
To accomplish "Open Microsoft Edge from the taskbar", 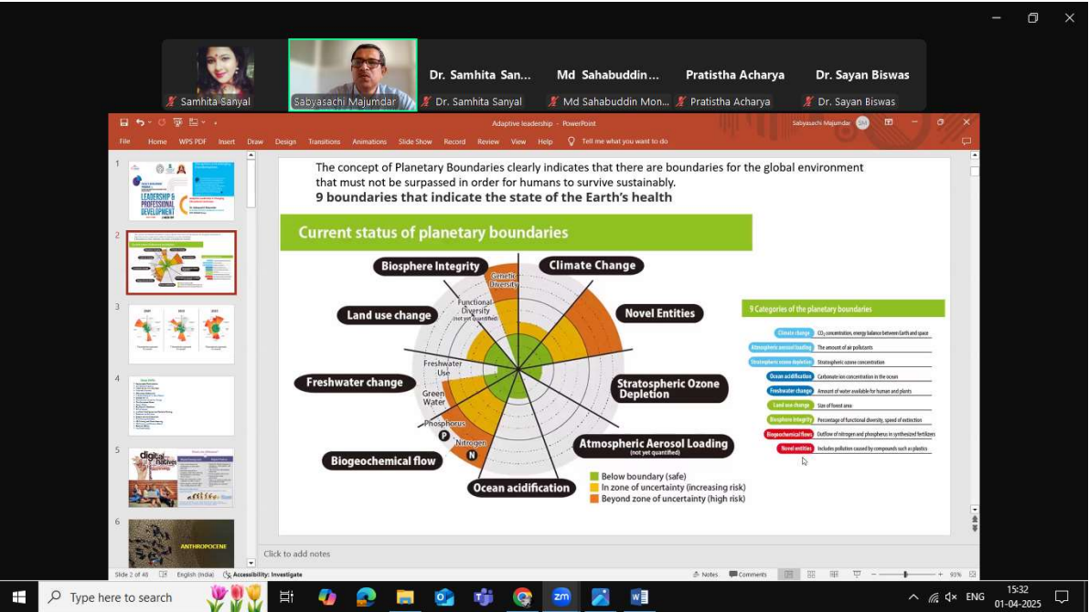I will (x=366, y=596).
